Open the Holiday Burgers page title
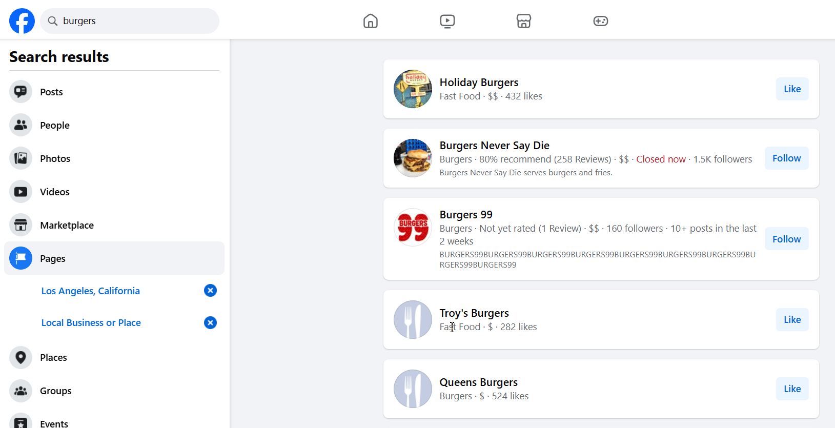The height and width of the screenshot is (428, 835). point(479,83)
